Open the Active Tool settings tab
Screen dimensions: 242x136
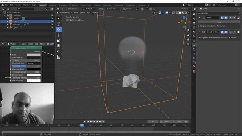point(194,14)
